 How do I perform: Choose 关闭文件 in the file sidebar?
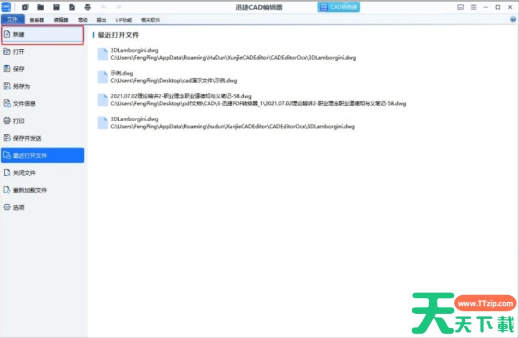pos(42,173)
